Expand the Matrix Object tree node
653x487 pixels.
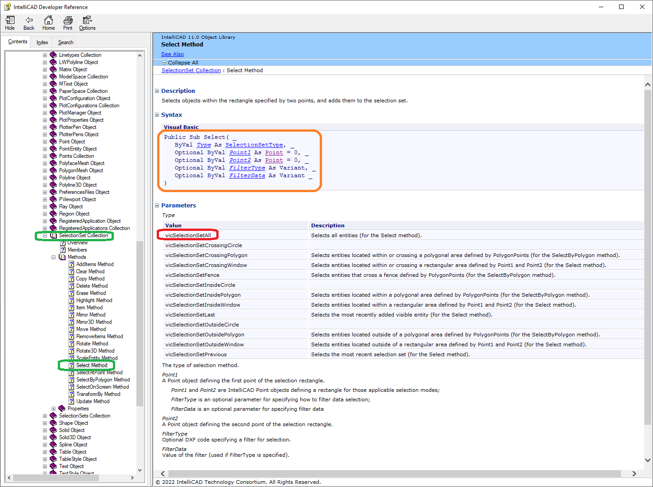[x=45, y=69]
